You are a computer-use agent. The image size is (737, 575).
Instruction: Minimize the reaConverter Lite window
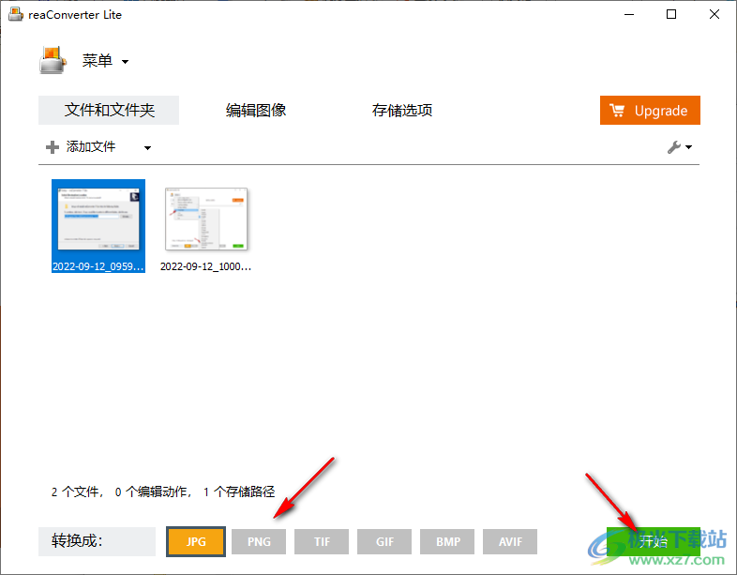[629, 15]
